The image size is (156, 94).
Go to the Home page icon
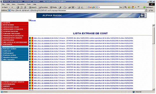(25, 7)
